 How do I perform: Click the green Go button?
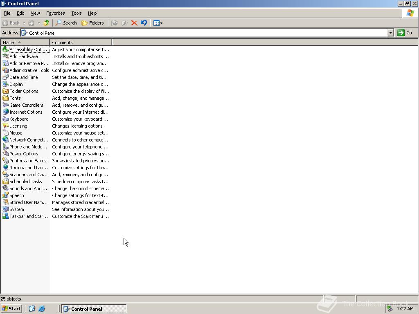pos(405,33)
